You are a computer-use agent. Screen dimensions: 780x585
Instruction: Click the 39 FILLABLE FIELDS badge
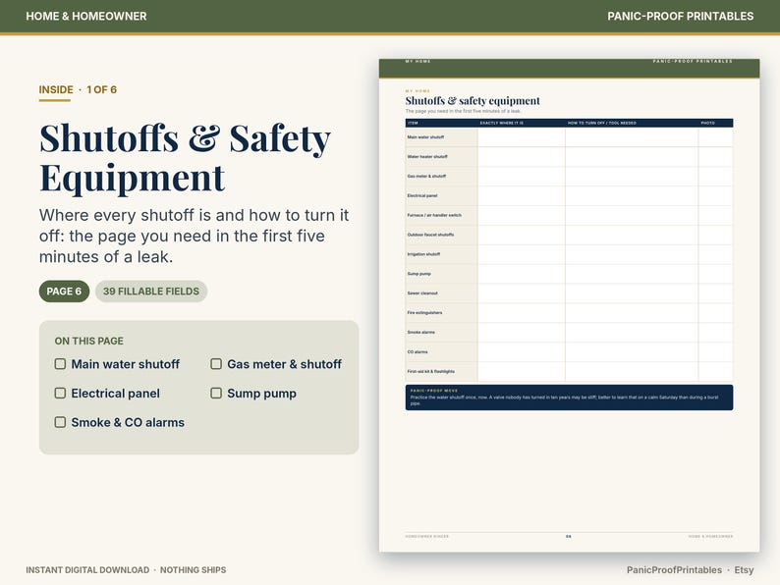point(151,292)
